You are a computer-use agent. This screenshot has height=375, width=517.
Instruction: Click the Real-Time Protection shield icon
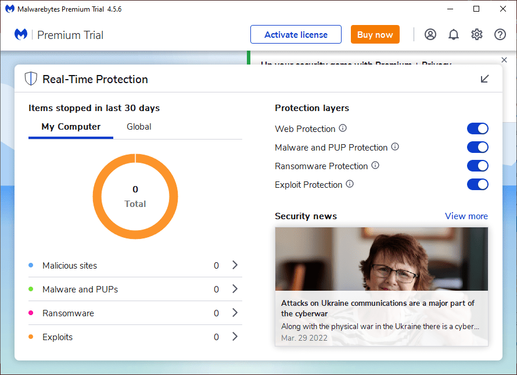pyautogui.click(x=31, y=79)
